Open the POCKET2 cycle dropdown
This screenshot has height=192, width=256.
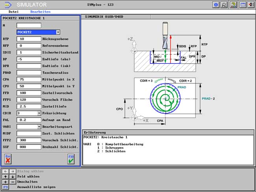58,32
